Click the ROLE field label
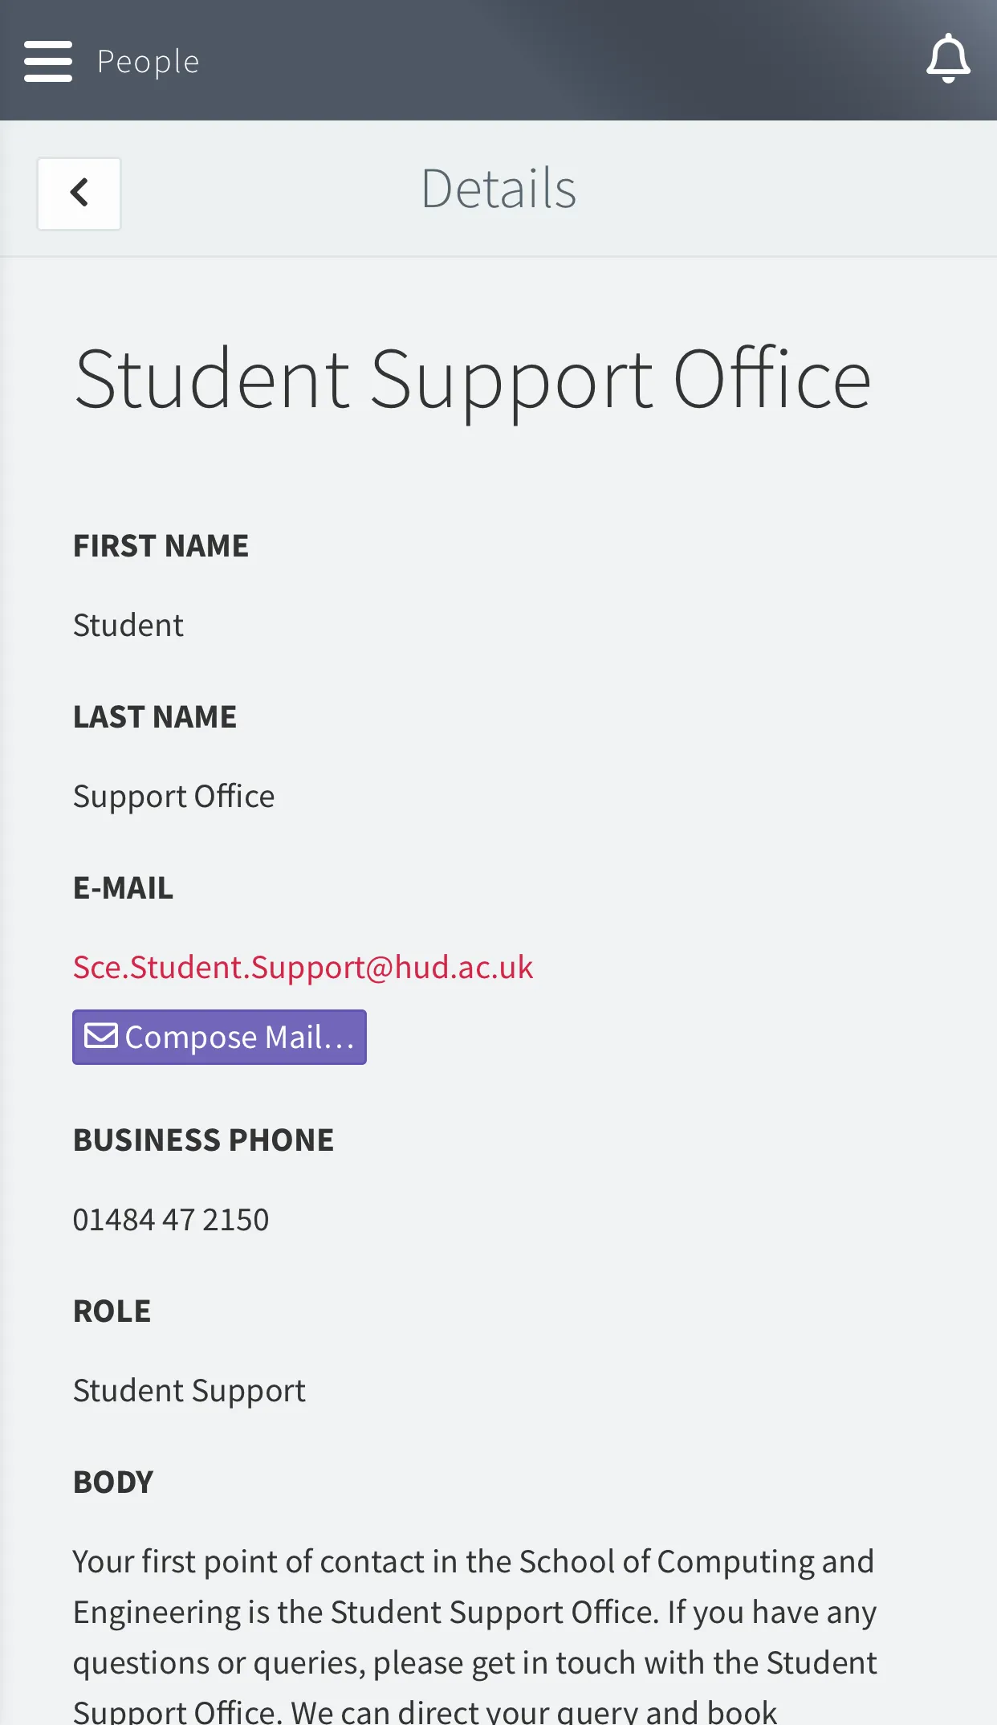997x1725 pixels. pyautogui.click(x=112, y=1311)
